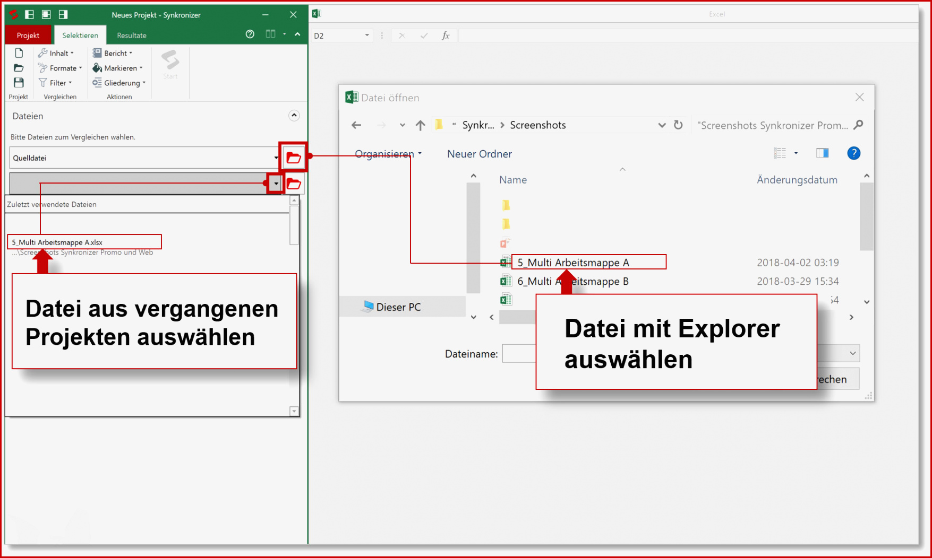Screen dimensions: 932x558
Task: Expand the address path dropdown chevron
Action: coord(662,125)
